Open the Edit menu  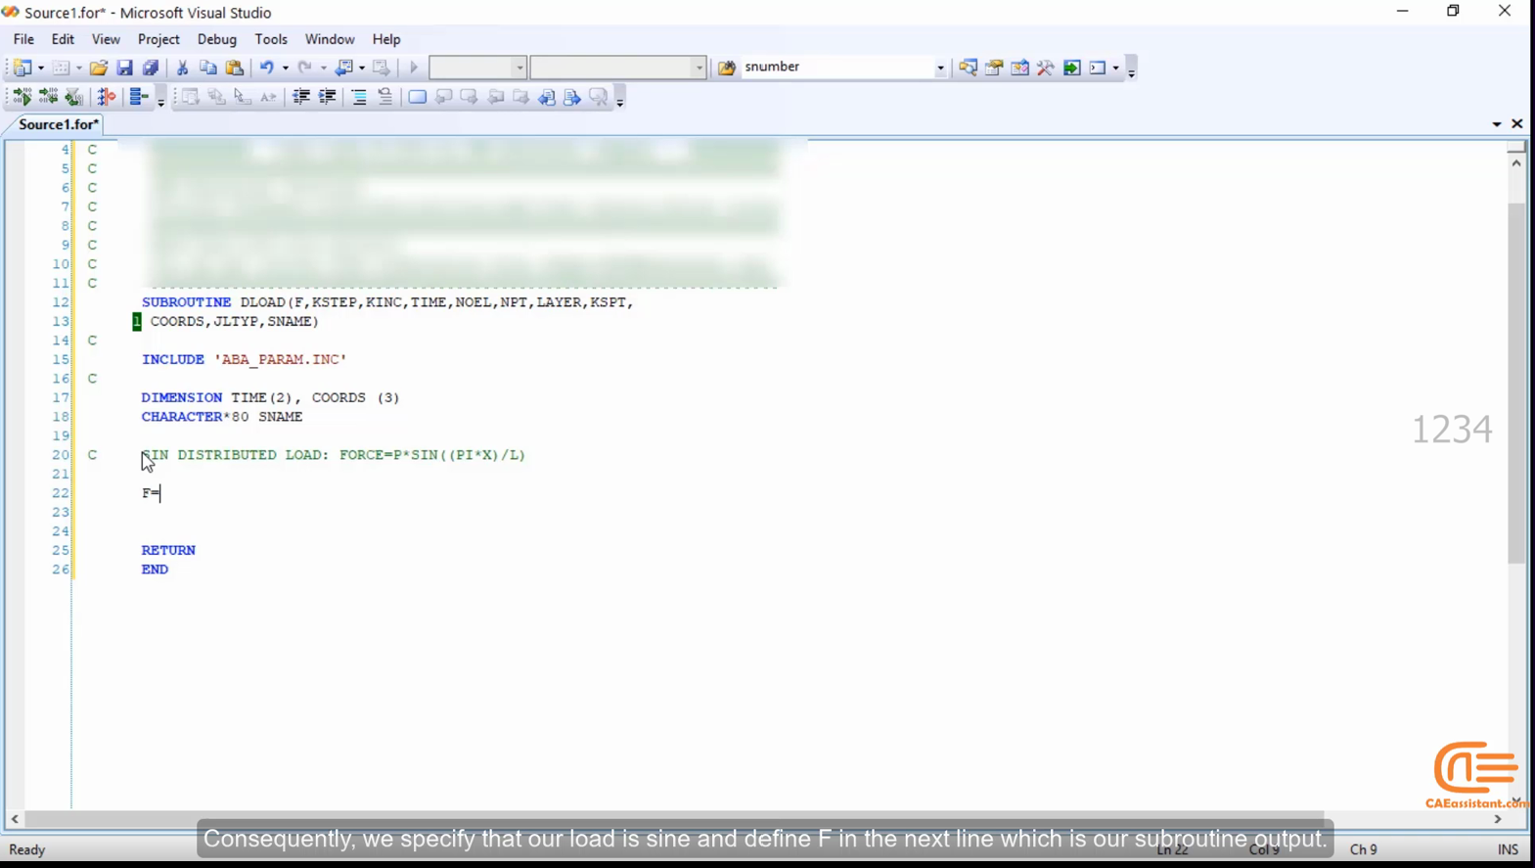63,39
